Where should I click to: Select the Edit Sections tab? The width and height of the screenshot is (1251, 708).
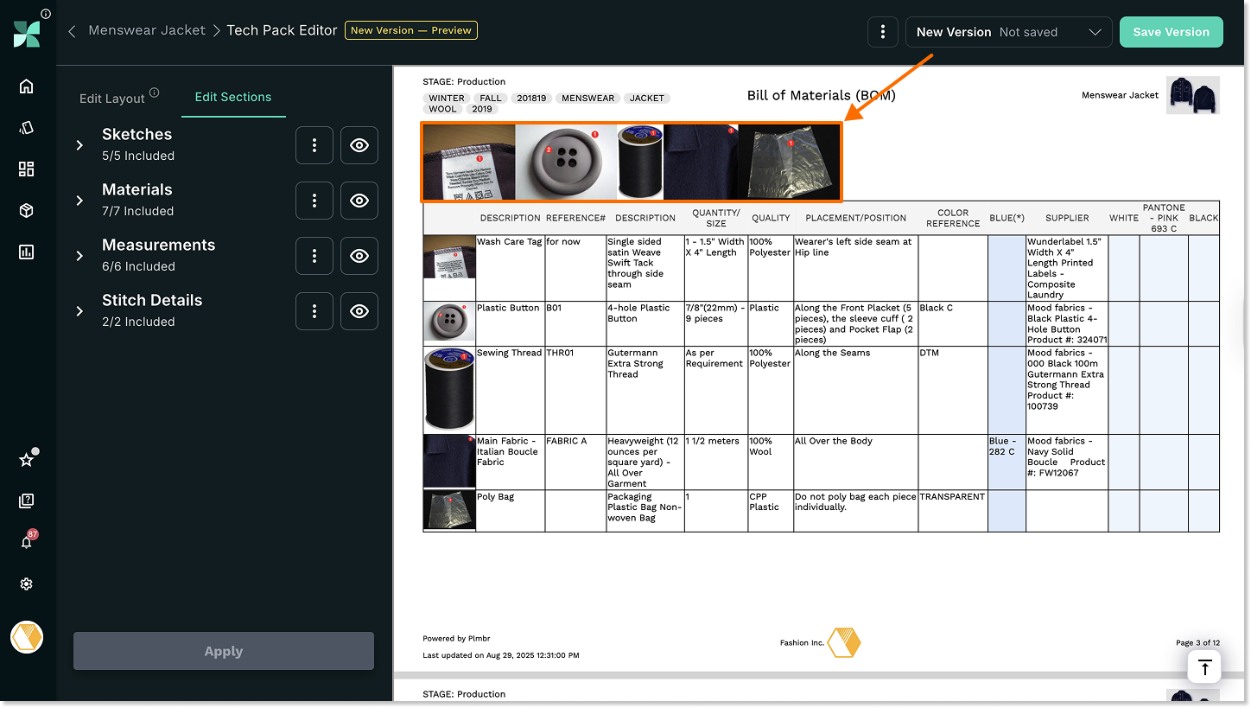(x=232, y=98)
